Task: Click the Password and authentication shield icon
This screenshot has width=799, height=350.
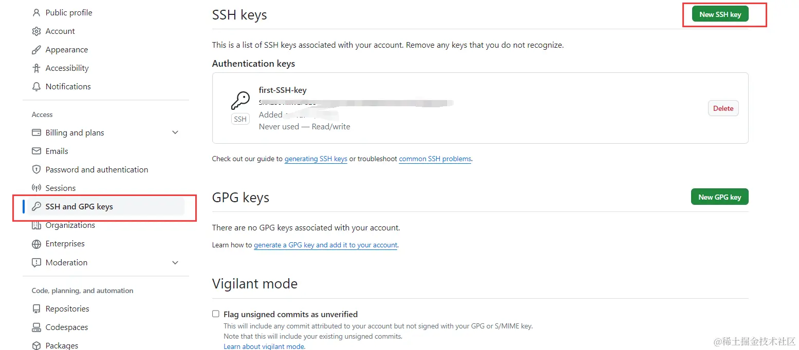Action: (36, 170)
